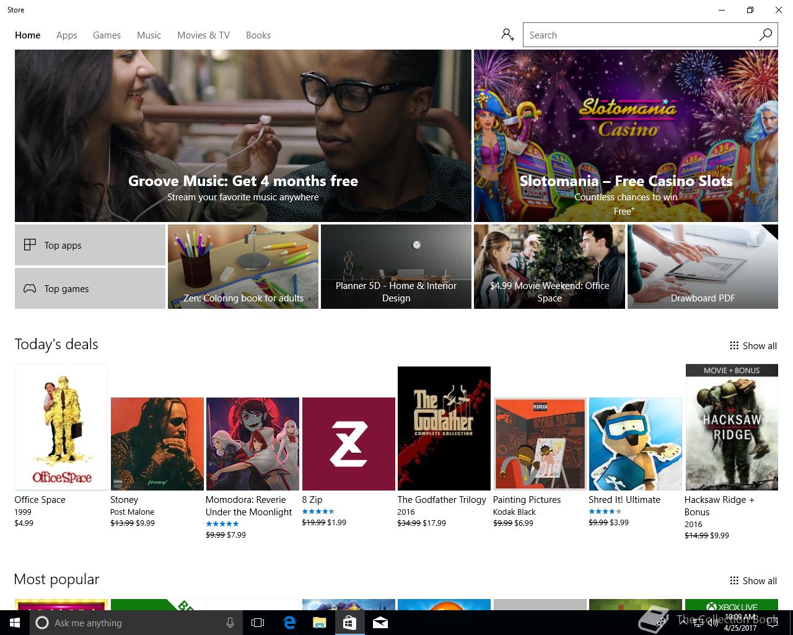Click the search magnifier icon

coord(766,35)
